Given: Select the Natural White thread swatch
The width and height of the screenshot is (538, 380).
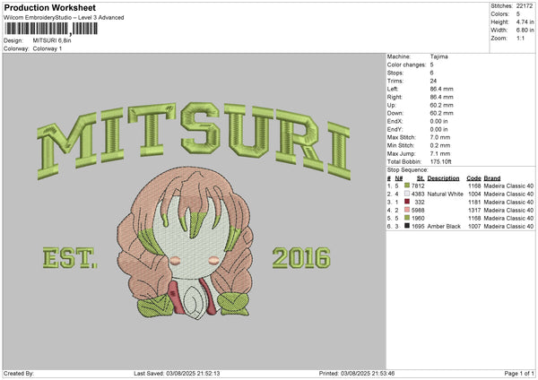Looking at the screenshot, I should click(x=407, y=194).
